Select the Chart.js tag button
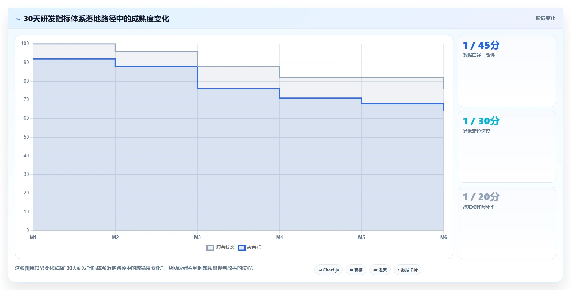This screenshot has width=571, height=290. click(x=329, y=270)
